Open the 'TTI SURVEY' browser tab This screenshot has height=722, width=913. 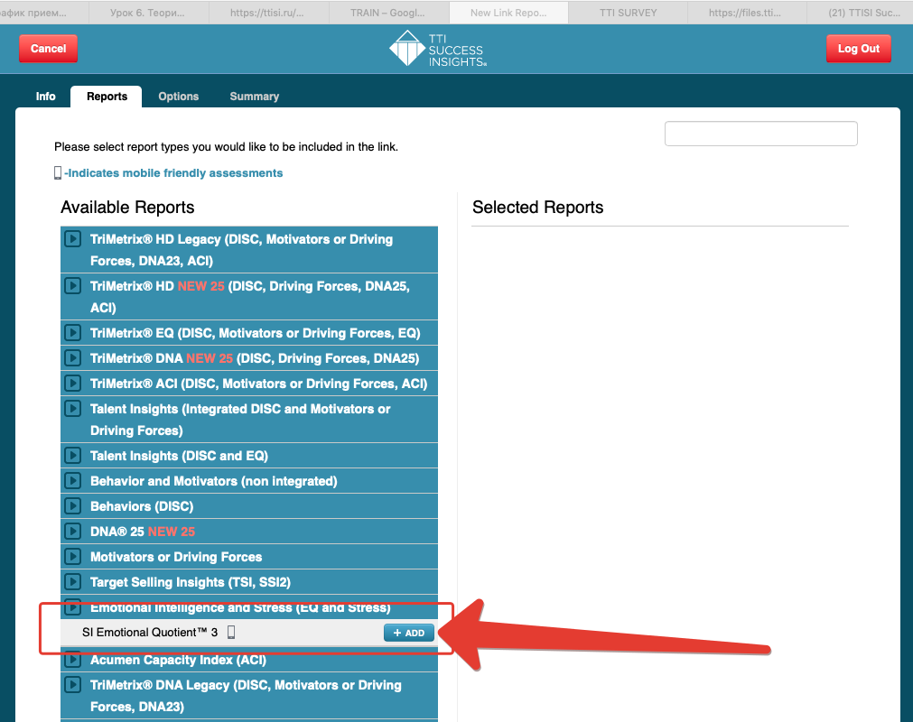[629, 13]
